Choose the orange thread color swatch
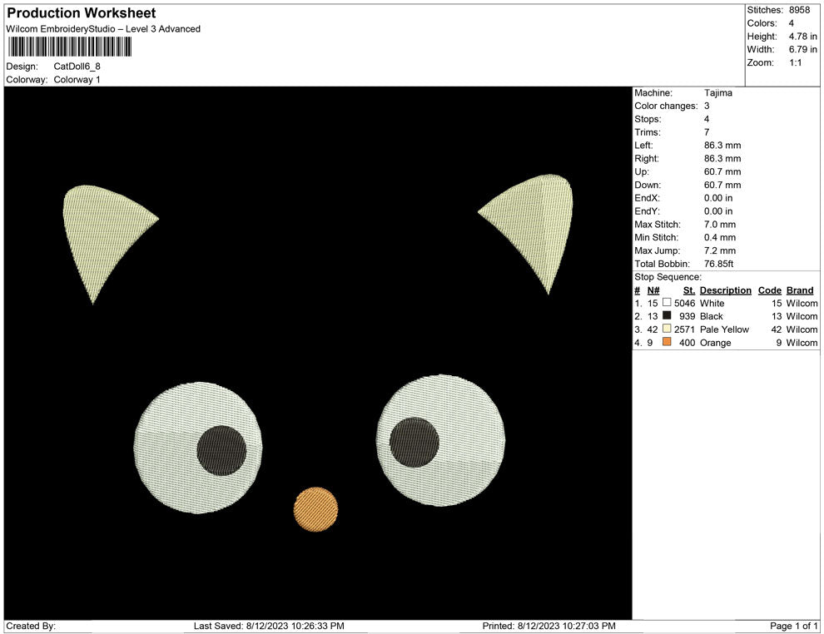824x634 pixels. tap(667, 343)
